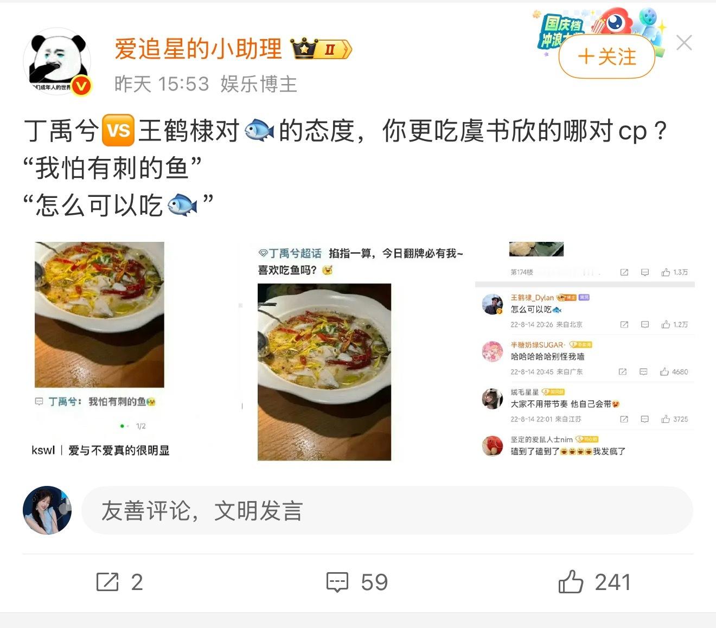
Task: Click the fish emoji after 怎么可以吃
Action: (183, 205)
